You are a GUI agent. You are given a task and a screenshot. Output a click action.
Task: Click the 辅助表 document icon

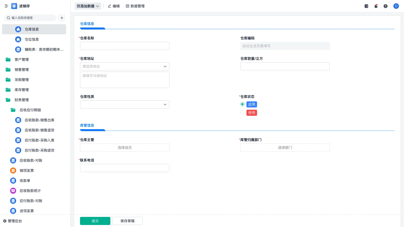[18, 49]
